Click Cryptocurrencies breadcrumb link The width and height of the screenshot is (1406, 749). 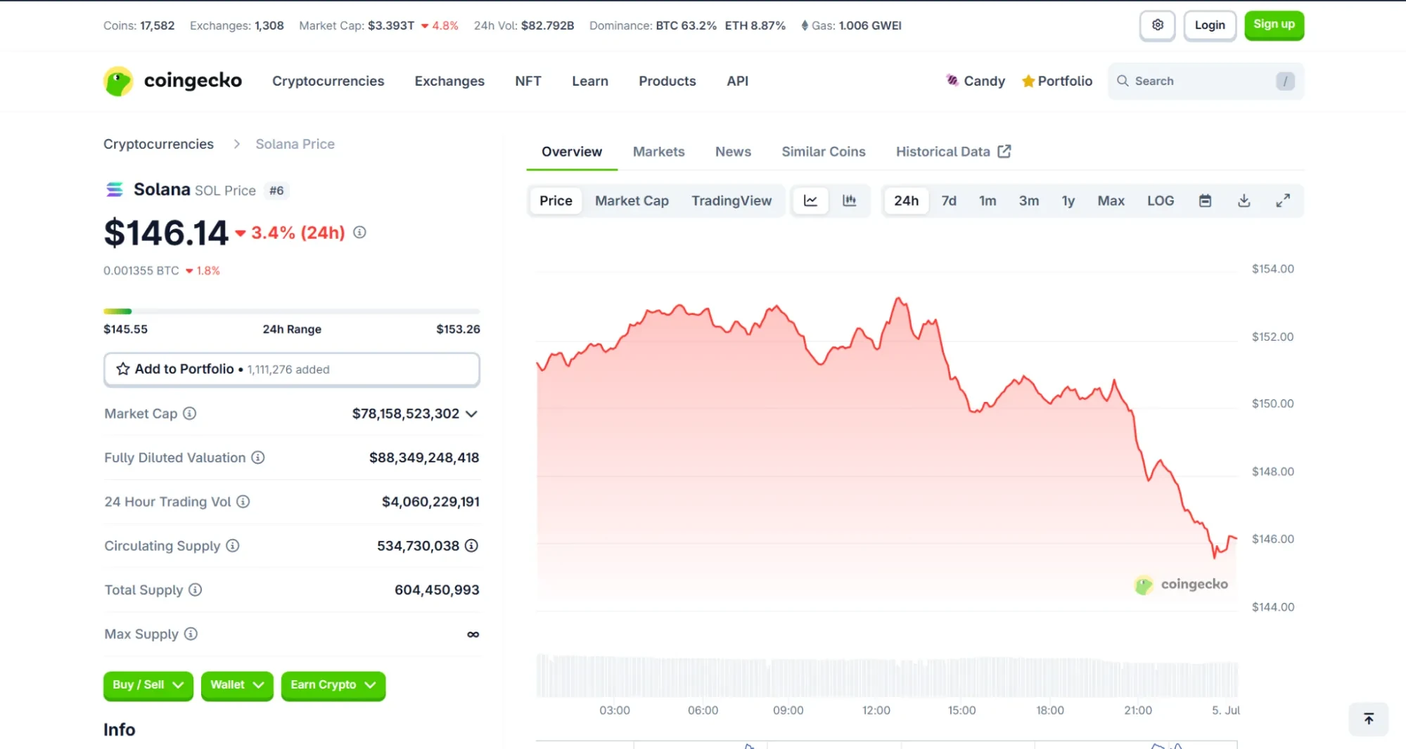[158, 144]
